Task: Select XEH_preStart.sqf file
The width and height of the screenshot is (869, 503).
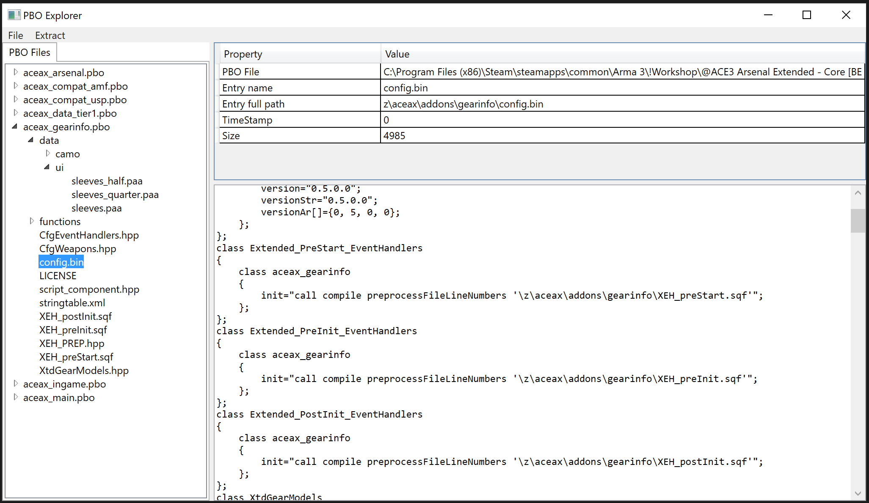Action: click(x=76, y=357)
